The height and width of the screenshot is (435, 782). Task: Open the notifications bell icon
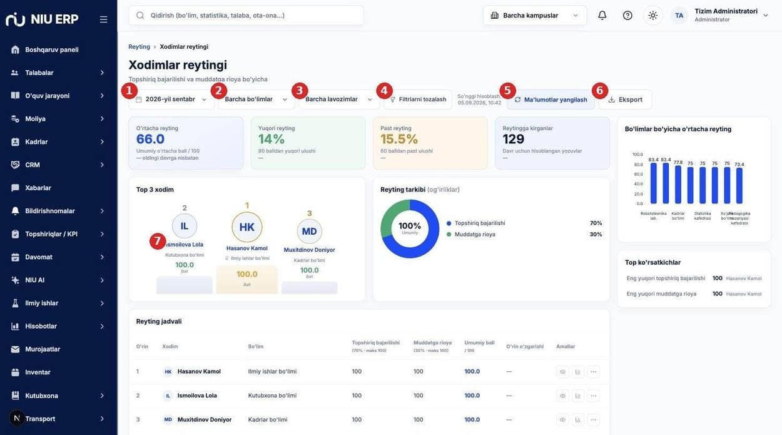[602, 15]
